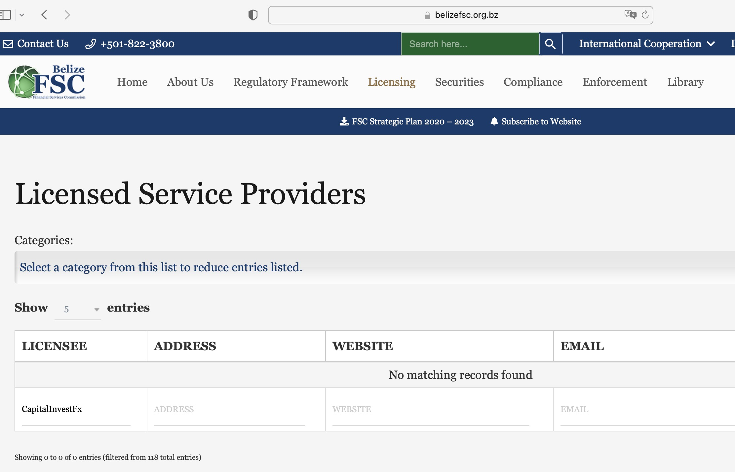Click the Belize FSC logo
735x472 pixels.
47,82
